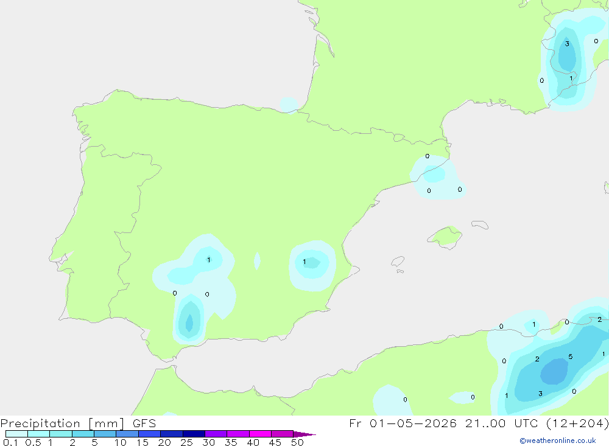Click the '15' legend scale label
609x446 pixels.
(143, 442)
